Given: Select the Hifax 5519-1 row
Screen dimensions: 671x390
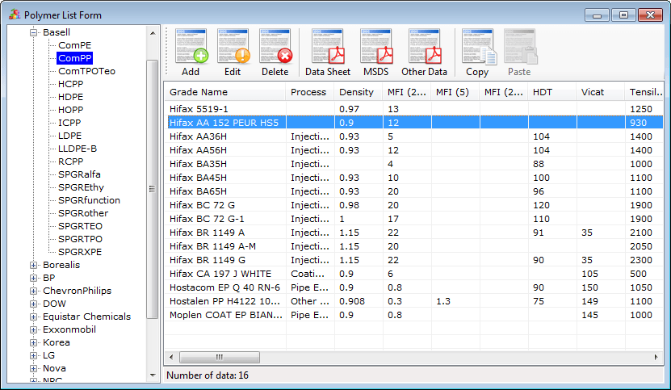Looking at the screenshot, I should point(413,109).
